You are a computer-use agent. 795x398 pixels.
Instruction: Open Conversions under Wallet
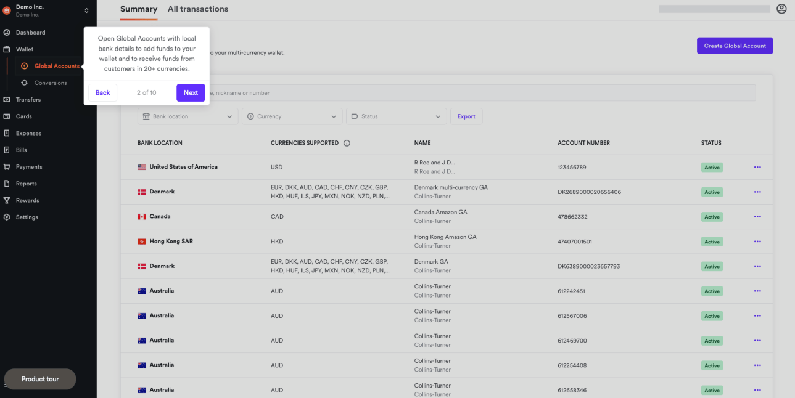click(x=52, y=83)
